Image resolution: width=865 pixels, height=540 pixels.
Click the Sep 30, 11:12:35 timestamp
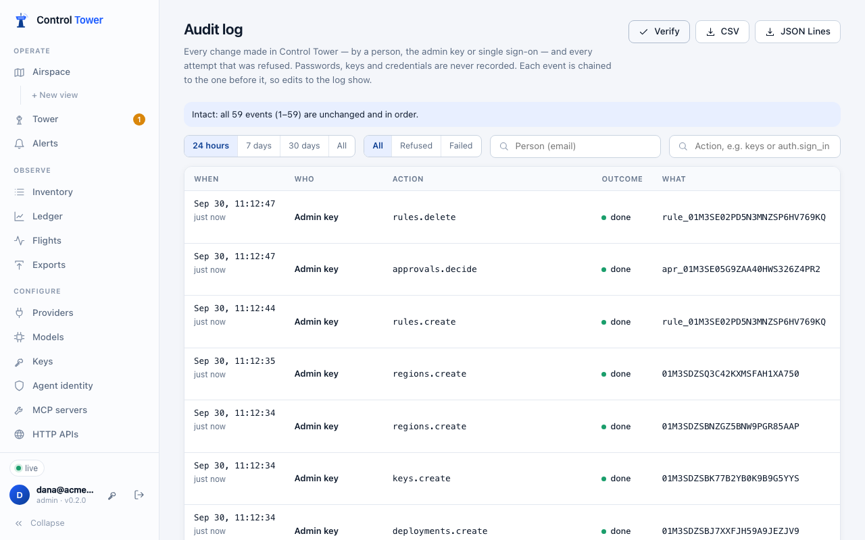(x=234, y=361)
